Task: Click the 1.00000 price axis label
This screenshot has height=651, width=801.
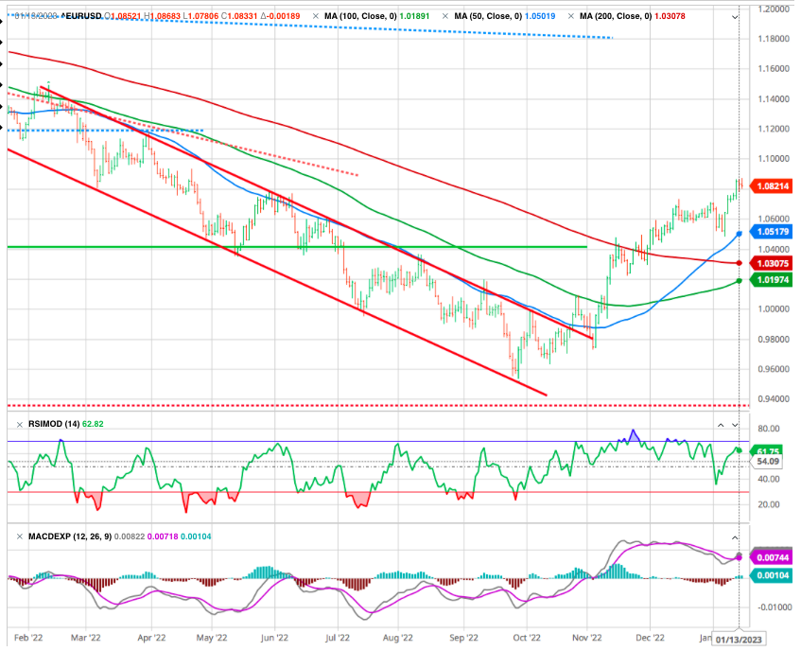Action: click(774, 309)
